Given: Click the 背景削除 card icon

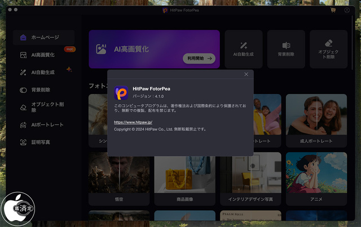Looking at the screenshot, I should coord(286,45).
